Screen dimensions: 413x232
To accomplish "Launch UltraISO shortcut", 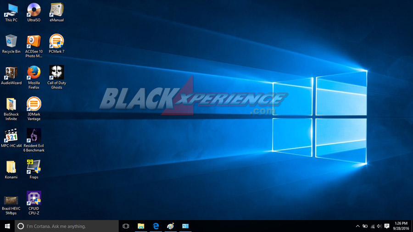I will (x=33, y=12).
